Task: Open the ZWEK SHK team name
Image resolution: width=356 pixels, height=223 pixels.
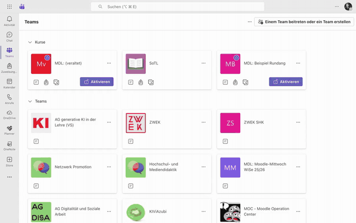Action: pyautogui.click(x=254, y=122)
